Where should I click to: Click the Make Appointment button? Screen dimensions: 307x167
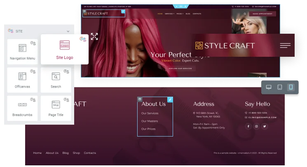(262, 14)
